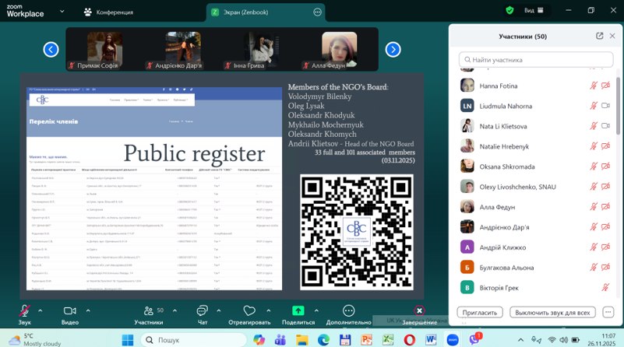Toggle the Участники participants panel

pos(148,311)
